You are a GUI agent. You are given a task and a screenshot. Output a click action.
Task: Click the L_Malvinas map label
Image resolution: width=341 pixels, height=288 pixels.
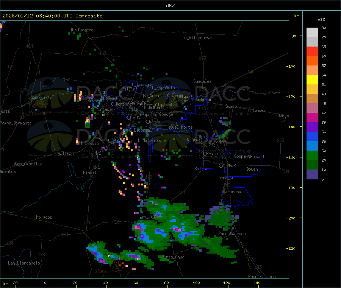[x=149, y=140]
